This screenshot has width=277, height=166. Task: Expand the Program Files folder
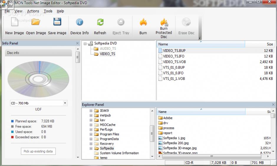click(x=91, y=134)
